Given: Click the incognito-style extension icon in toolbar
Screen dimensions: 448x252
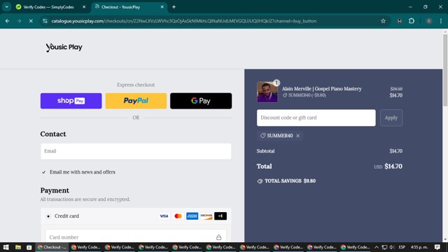Looking at the screenshot, I should (400, 21).
